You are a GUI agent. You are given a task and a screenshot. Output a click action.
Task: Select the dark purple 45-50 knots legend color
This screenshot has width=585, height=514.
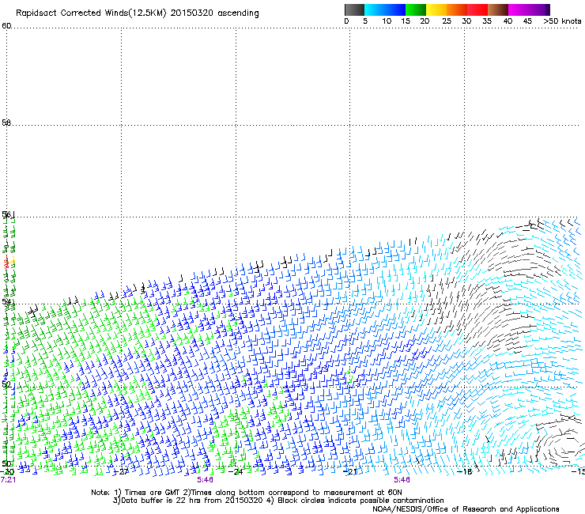point(539,9)
